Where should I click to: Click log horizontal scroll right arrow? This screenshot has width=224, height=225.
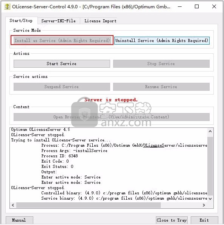(x=204, y=205)
